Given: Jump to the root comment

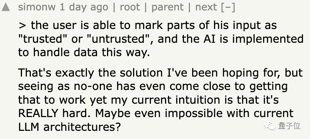Looking at the screenshot, I should click(x=130, y=7).
